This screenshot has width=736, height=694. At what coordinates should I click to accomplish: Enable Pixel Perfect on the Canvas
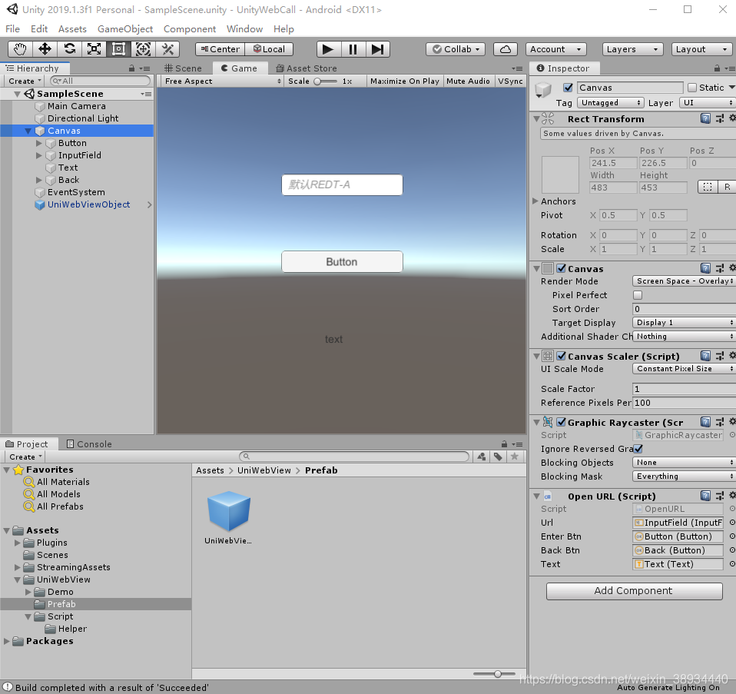tap(638, 295)
